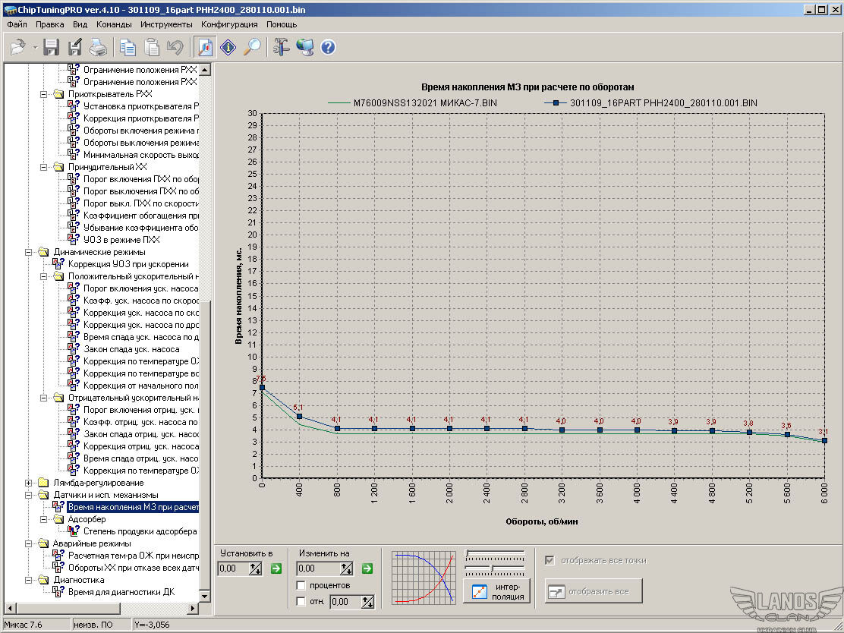Click the blue-red curve shape preview
The image size is (844, 633).
(423, 577)
